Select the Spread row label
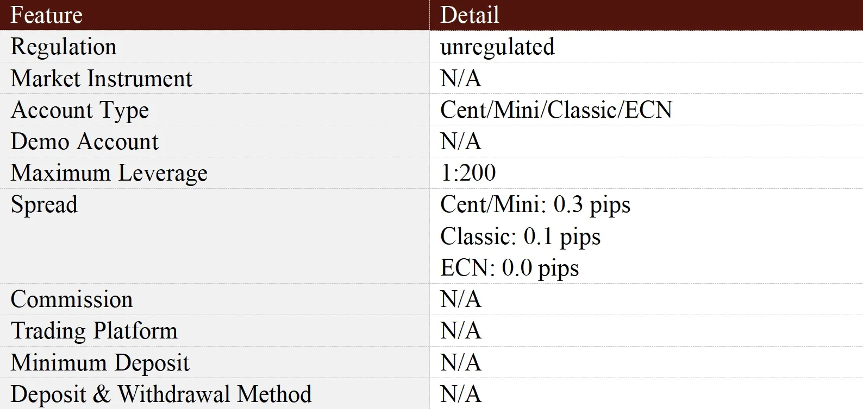The height and width of the screenshot is (409, 863). click(45, 206)
